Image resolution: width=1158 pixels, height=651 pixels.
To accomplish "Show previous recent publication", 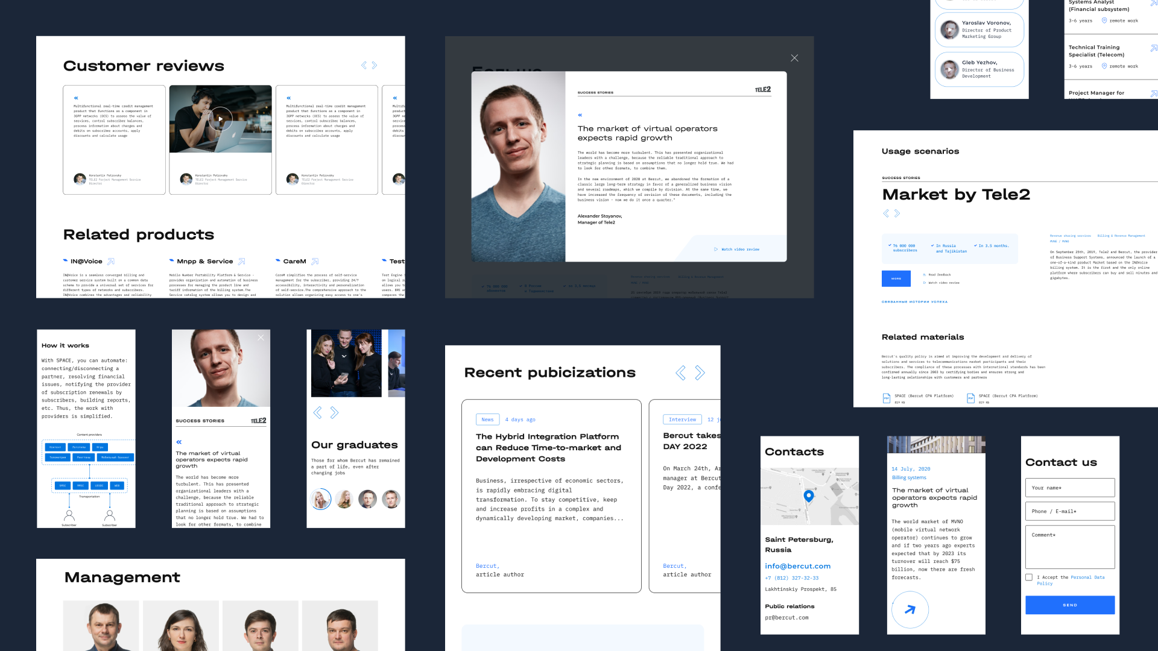I will pos(680,373).
